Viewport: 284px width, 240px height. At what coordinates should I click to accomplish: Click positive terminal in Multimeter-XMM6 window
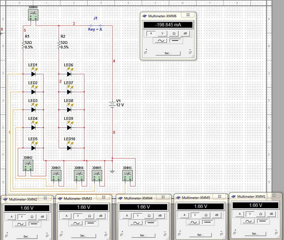pos(146,53)
